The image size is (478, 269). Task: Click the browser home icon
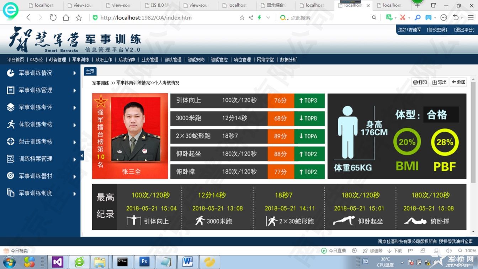pos(66,18)
